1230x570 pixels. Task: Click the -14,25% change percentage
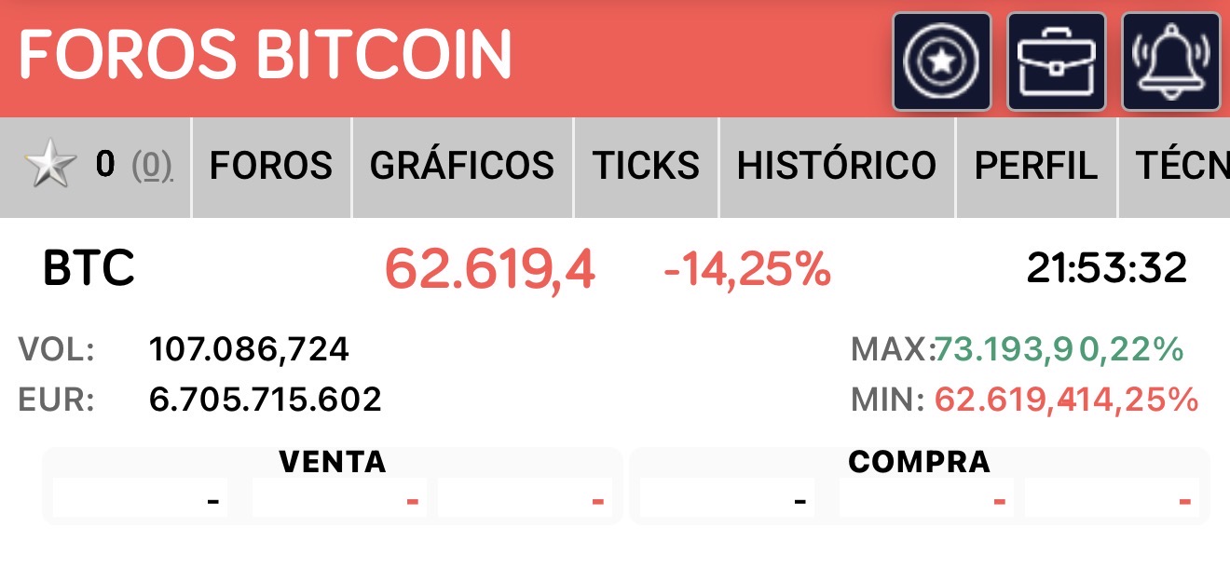point(746,269)
